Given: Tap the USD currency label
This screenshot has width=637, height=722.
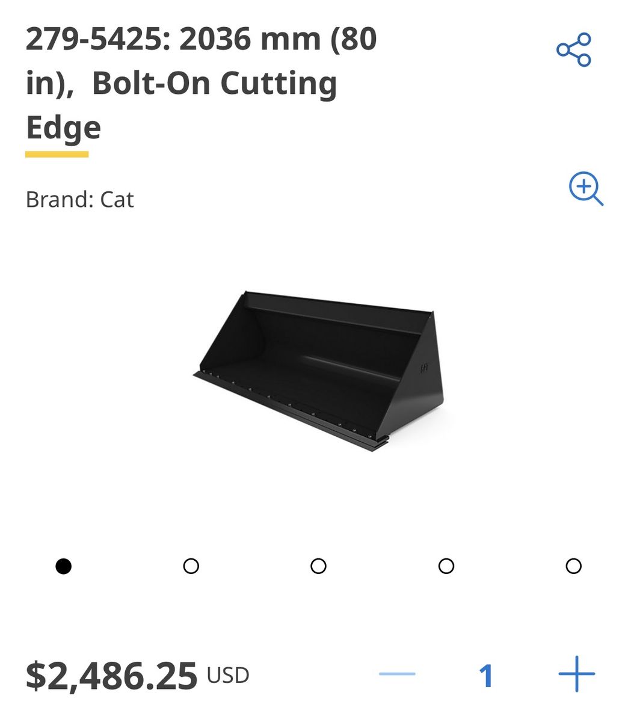Looking at the screenshot, I should pos(228,675).
